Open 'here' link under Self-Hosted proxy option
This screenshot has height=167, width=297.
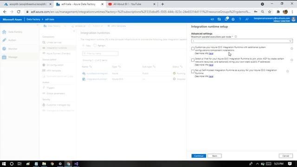[211, 76]
